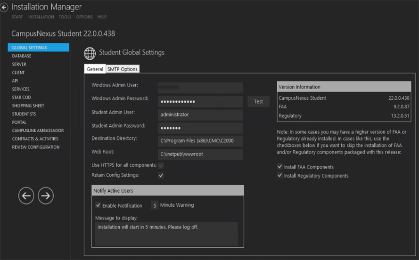Toggle Use HTTPS for all components checkbox
This screenshot has height=260, width=419.
161,165
